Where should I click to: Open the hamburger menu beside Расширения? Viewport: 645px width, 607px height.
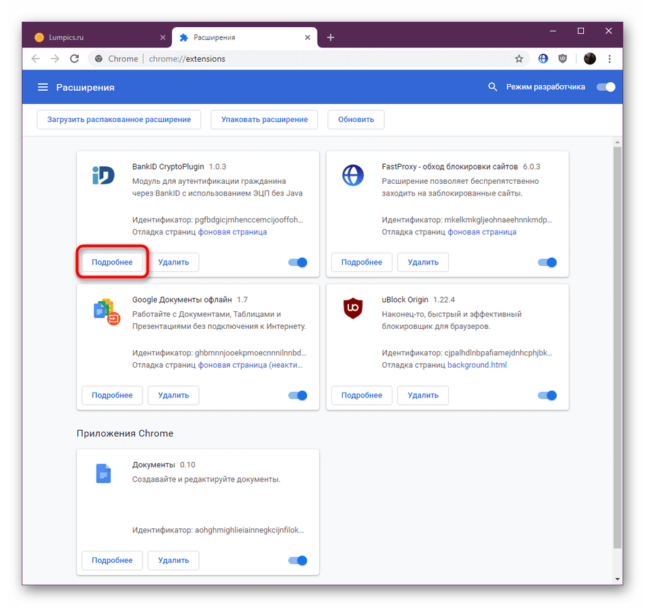point(43,87)
